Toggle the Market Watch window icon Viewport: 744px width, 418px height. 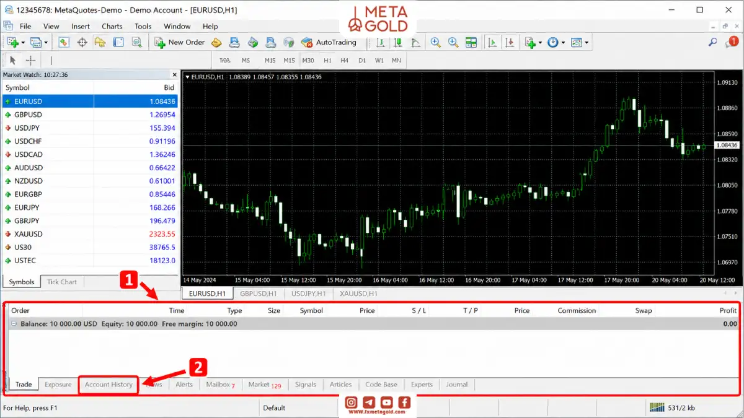pyautogui.click(x=64, y=42)
